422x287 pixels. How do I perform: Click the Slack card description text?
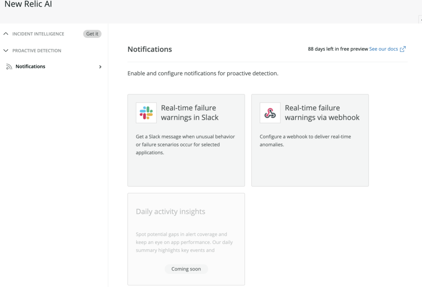185,144
